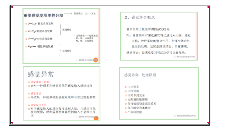
Task: Click the orange bullet beside 0~2yr 触觉系统发展
Action: (x=26, y=23)
